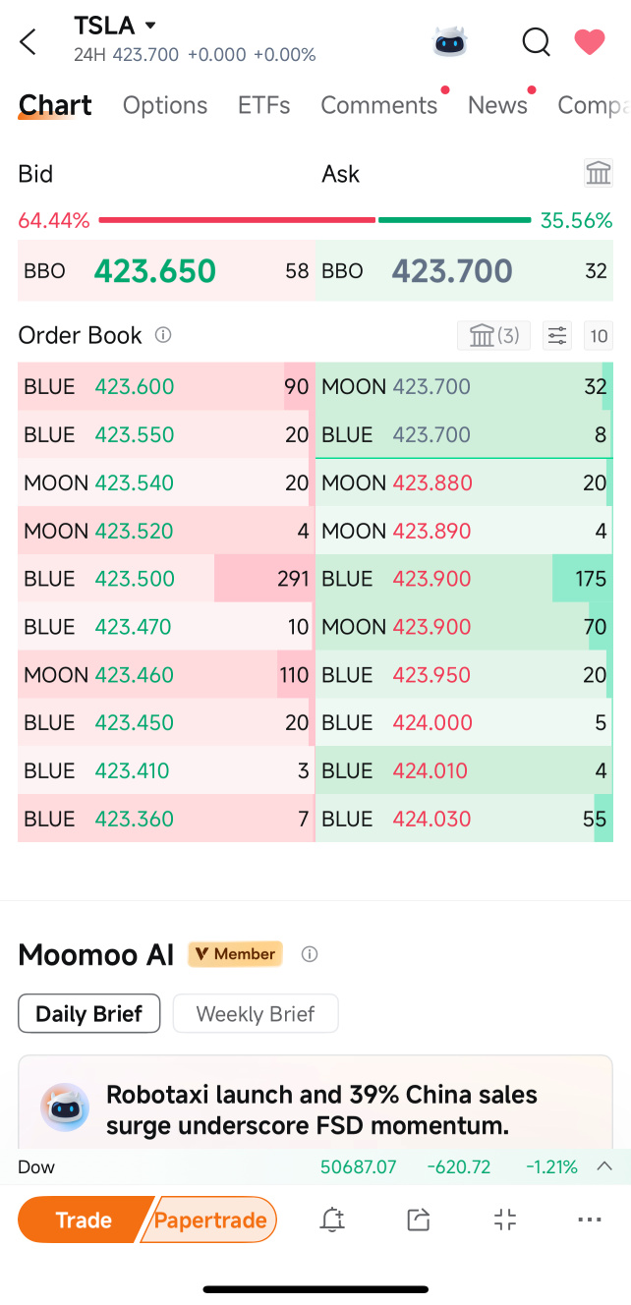Tap the orange Trade button
The width and height of the screenshot is (631, 1305).
coord(85,1220)
